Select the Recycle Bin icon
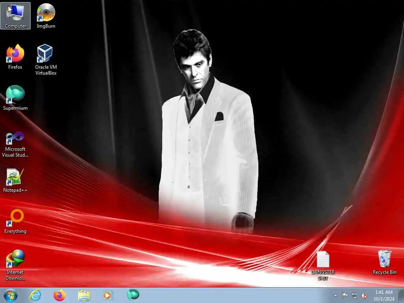 pyautogui.click(x=384, y=262)
